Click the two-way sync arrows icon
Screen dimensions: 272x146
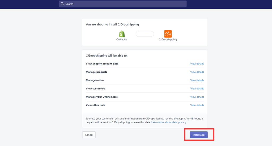(x=145, y=34)
